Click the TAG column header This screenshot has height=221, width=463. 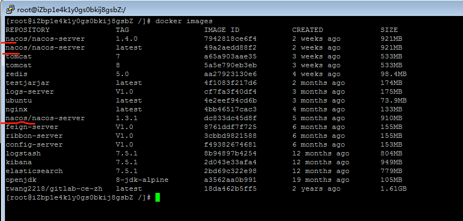[x=122, y=30]
